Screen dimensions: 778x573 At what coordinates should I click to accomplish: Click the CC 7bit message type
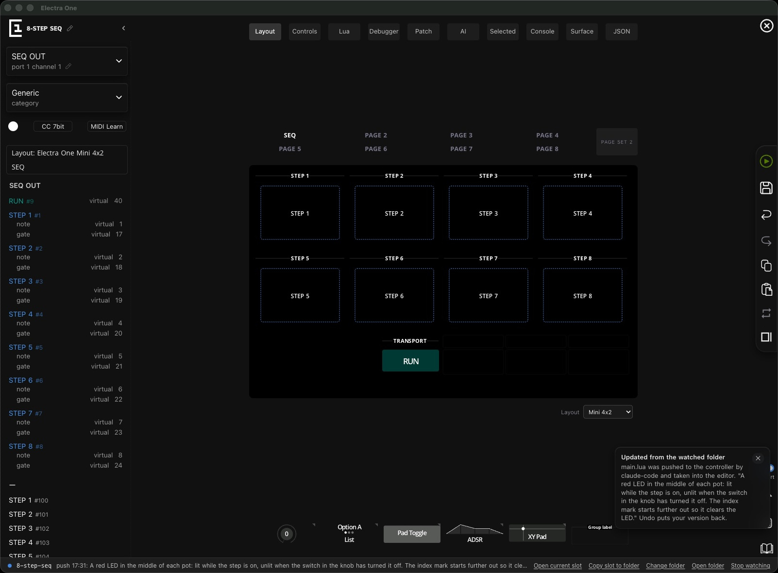(x=53, y=126)
